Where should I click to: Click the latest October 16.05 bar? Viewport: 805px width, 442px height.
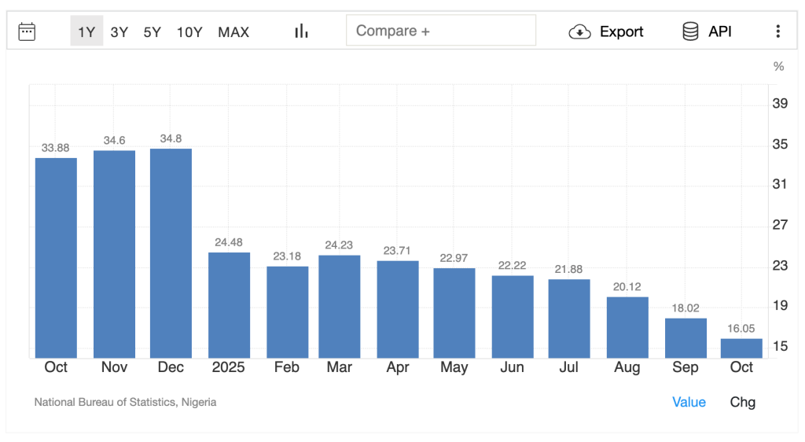tap(741, 348)
